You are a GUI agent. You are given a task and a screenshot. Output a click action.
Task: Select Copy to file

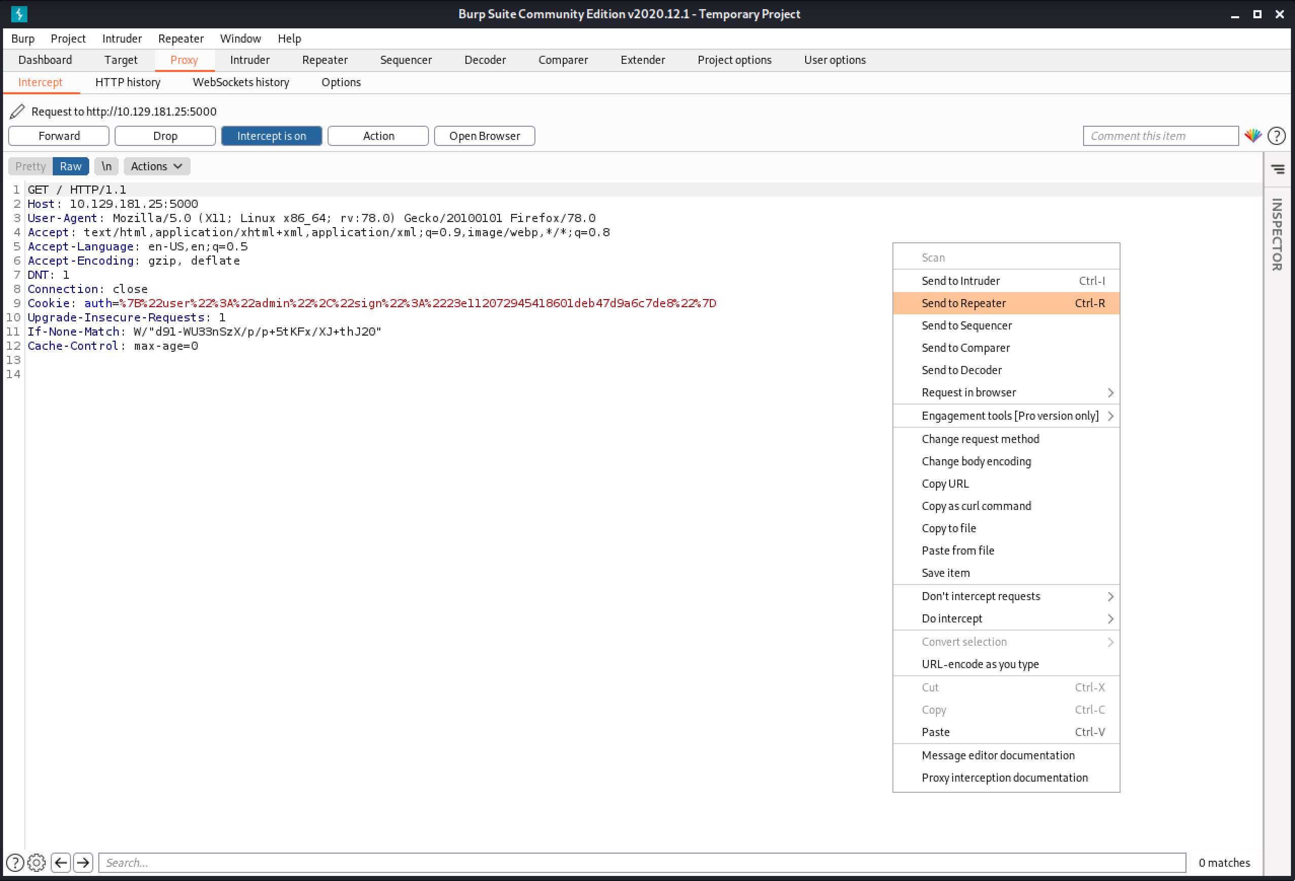tap(1006, 528)
